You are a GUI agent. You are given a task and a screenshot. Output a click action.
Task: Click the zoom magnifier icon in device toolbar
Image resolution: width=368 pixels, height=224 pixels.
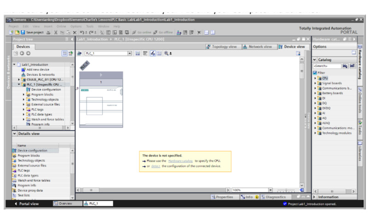pyautogui.click(x=165, y=54)
